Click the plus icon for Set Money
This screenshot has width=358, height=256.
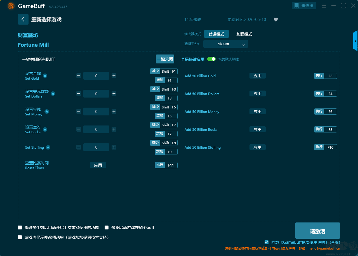tap(114, 112)
